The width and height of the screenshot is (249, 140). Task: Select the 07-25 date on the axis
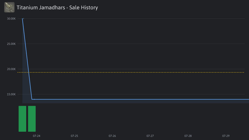tap(74, 136)
